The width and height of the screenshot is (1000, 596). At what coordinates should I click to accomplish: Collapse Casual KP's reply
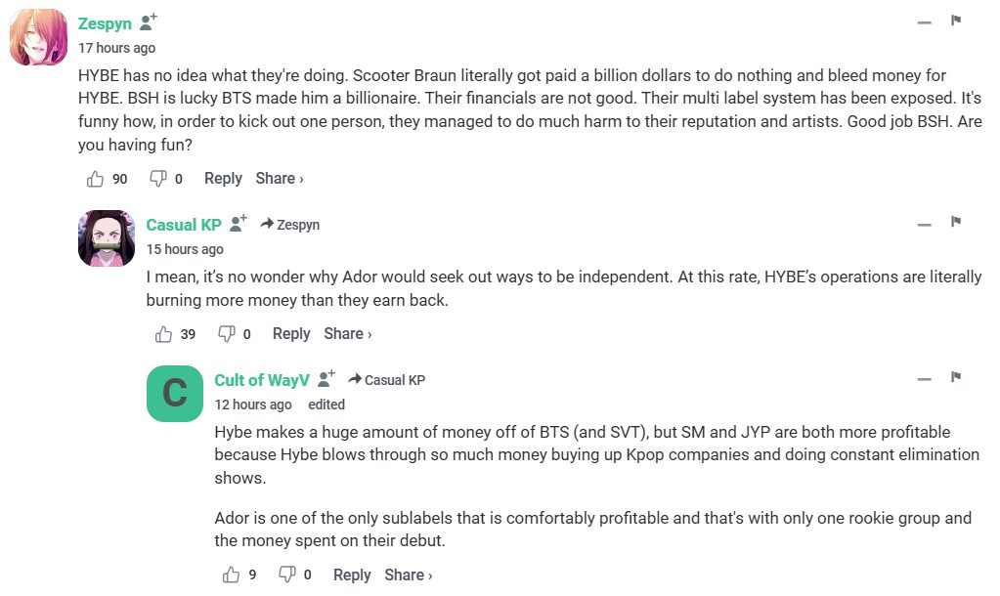pyautogui.click(x=924, y=225)
